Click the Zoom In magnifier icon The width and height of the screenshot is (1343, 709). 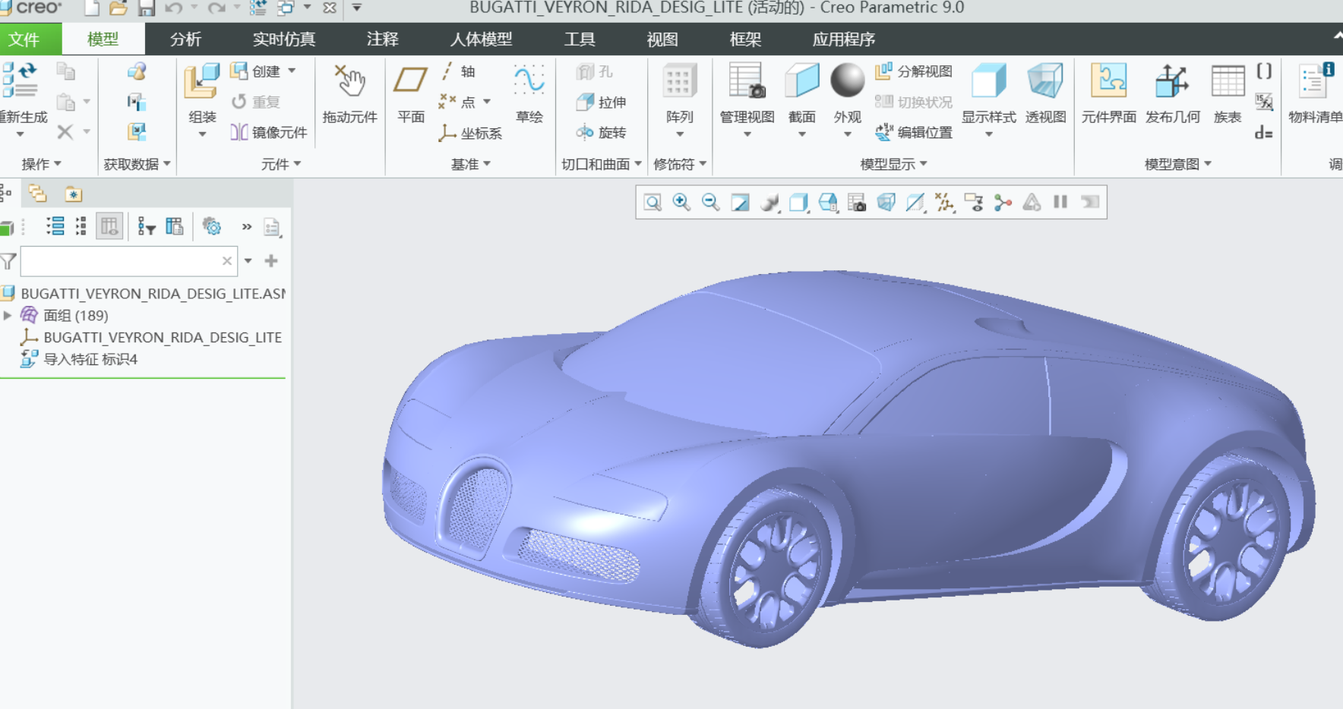click(x=681, y=202)
